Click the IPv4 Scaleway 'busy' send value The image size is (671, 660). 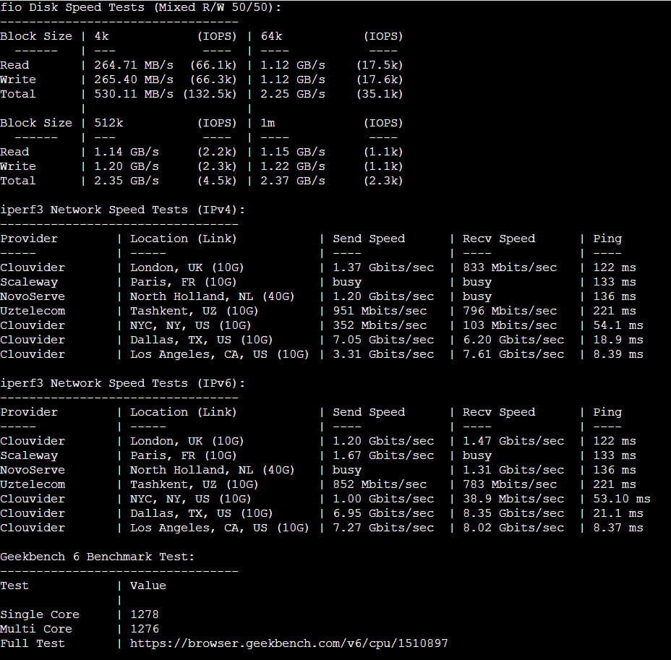[x=347, y=283]
